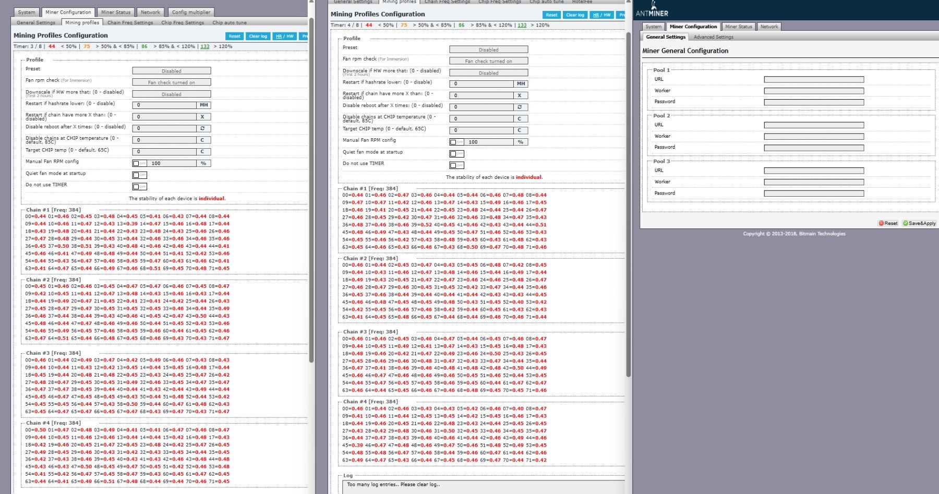Click HR / HW button in left window

[285, 36]
